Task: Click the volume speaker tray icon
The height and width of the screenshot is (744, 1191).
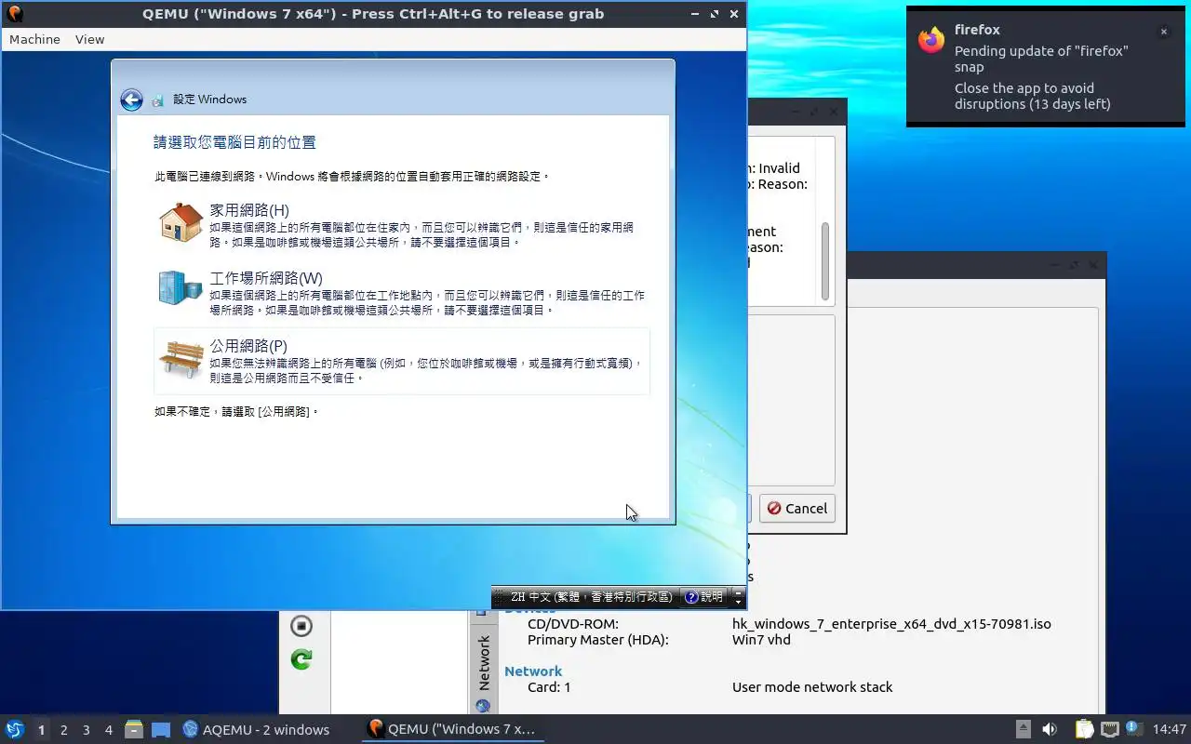Action: pos(1050,730)
